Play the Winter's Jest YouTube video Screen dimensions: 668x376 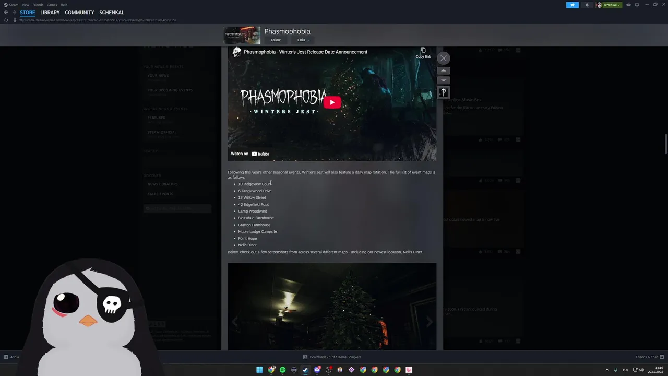click(332, 102)
